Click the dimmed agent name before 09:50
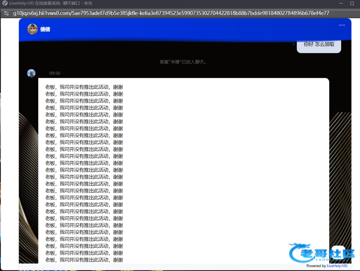This screenshot has width=360, height=271. (x=42, y=73)
